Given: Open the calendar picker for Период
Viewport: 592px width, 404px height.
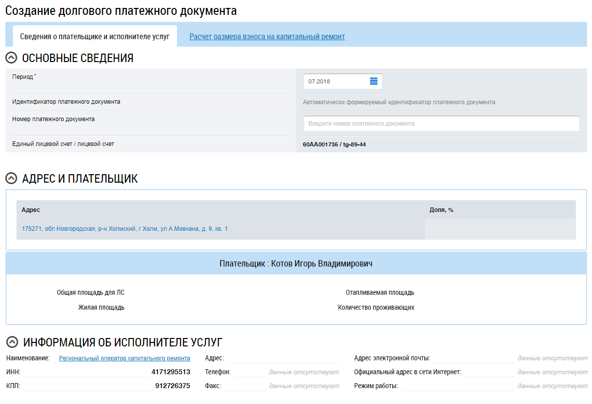Looking at the screenshot, I should (374, 81).
